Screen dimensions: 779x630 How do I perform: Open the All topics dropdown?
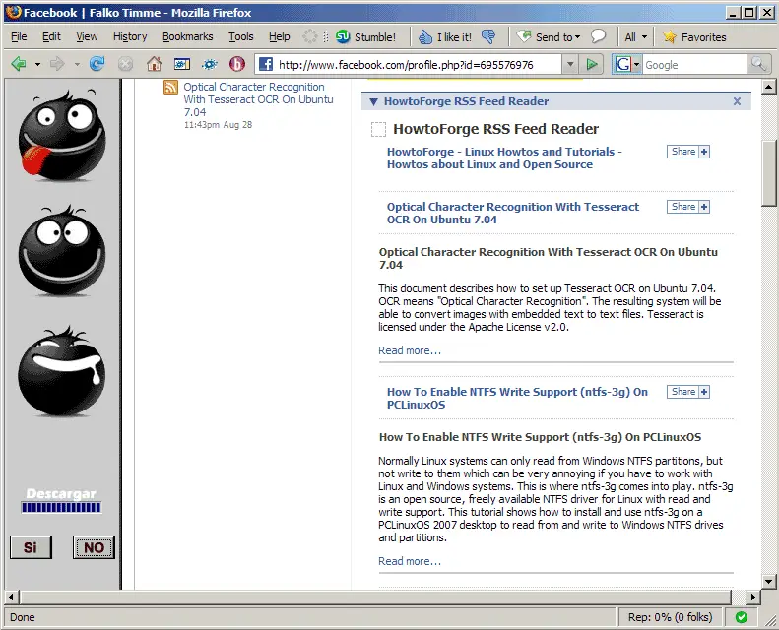coord(636,36)
